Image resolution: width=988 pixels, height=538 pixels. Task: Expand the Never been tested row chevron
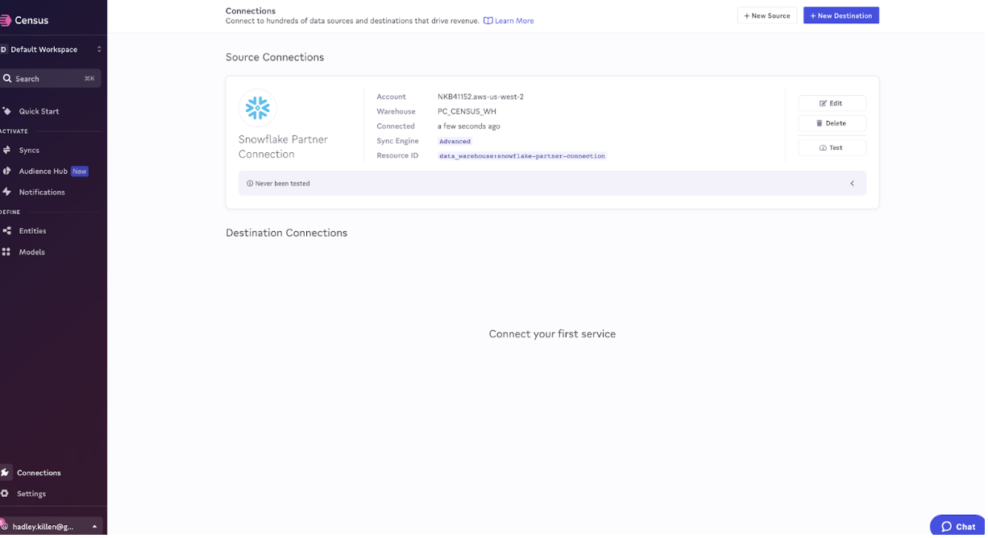coord(852,183)
